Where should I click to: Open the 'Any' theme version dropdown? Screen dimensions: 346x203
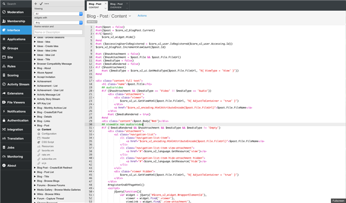coord(58,22)
